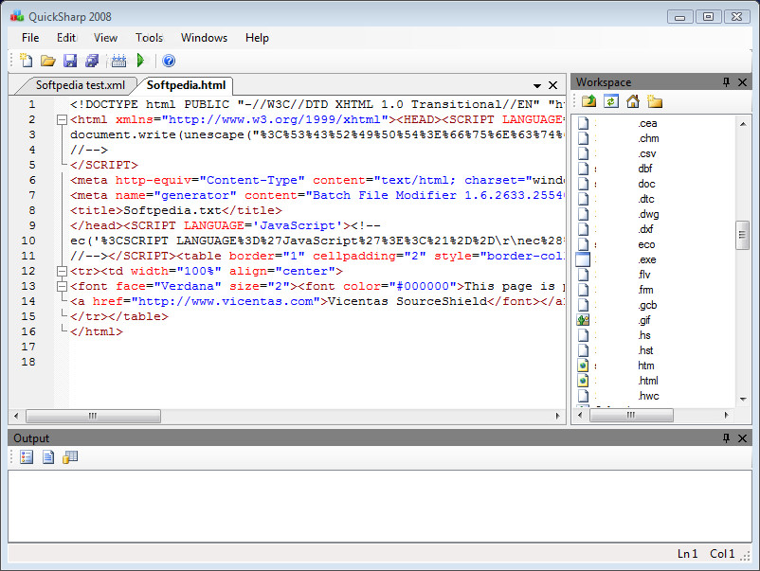This screenshot has width=760, height=571.
Task: Click editor scroll left arrow
Action: pyautogui.click(x=16, y=416)
